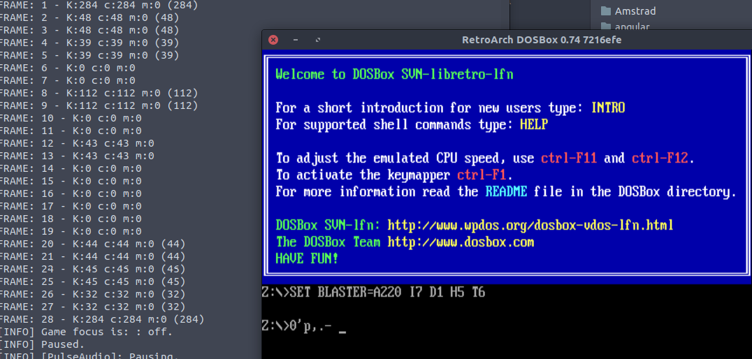Click terminal line FRAME: 13 K:43
The height and width of the screenshot is (359, 752).
(77, 156)
